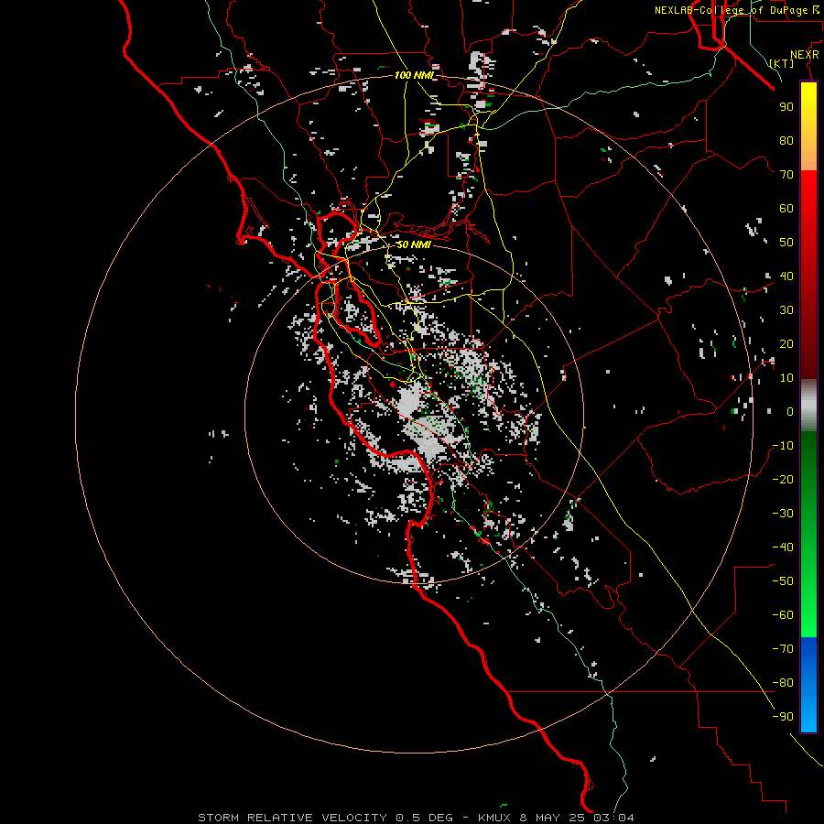
Task: Pick the green segment of the velocity color bar
Action: coord(808,534)
